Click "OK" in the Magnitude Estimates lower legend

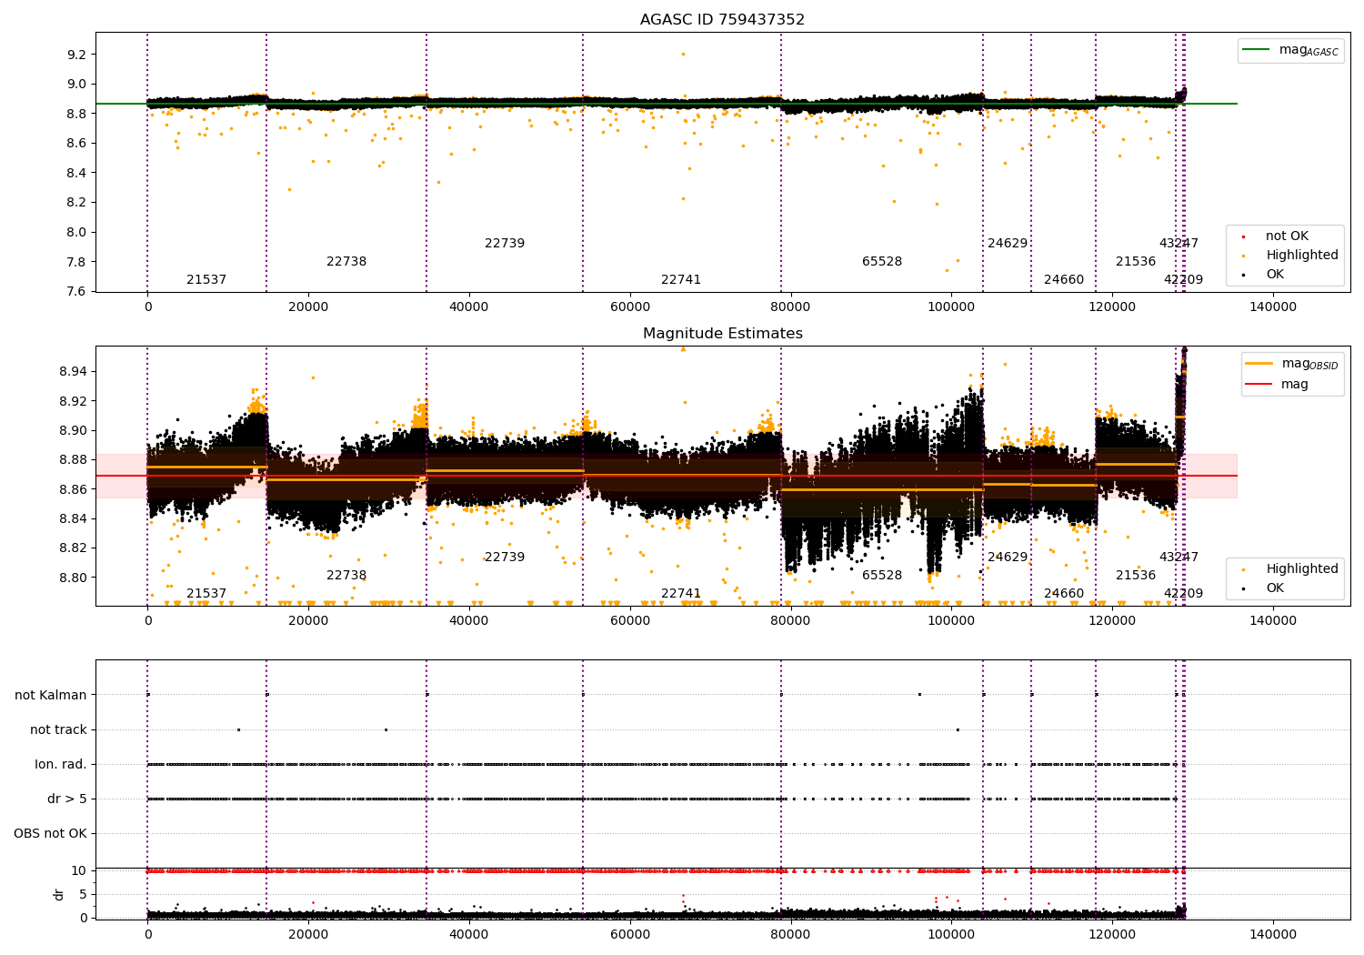1275,588
